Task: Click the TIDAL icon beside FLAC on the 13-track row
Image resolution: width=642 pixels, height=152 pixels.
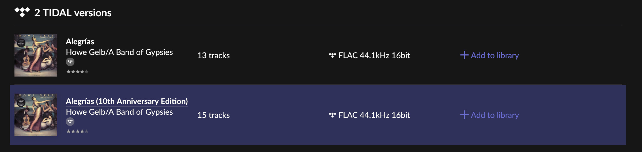Action: pos(332,55)
